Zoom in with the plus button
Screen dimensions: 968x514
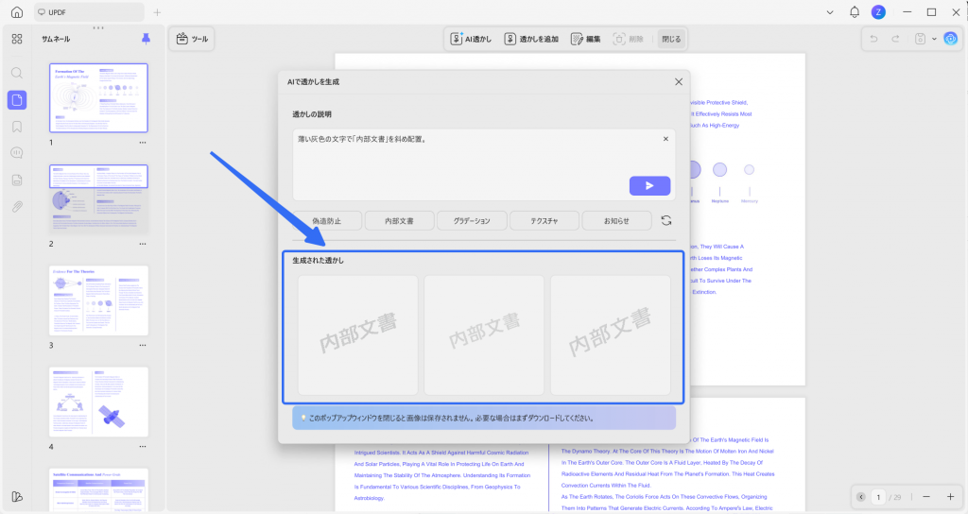(950, 497)
